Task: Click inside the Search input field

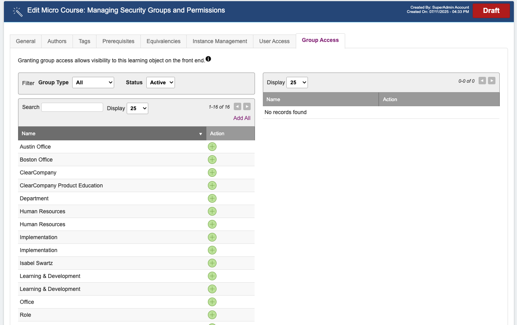Action: (x=72, y=107)
